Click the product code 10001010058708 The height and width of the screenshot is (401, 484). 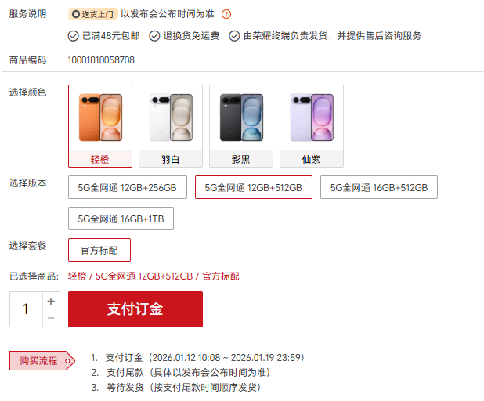point(101,60)
